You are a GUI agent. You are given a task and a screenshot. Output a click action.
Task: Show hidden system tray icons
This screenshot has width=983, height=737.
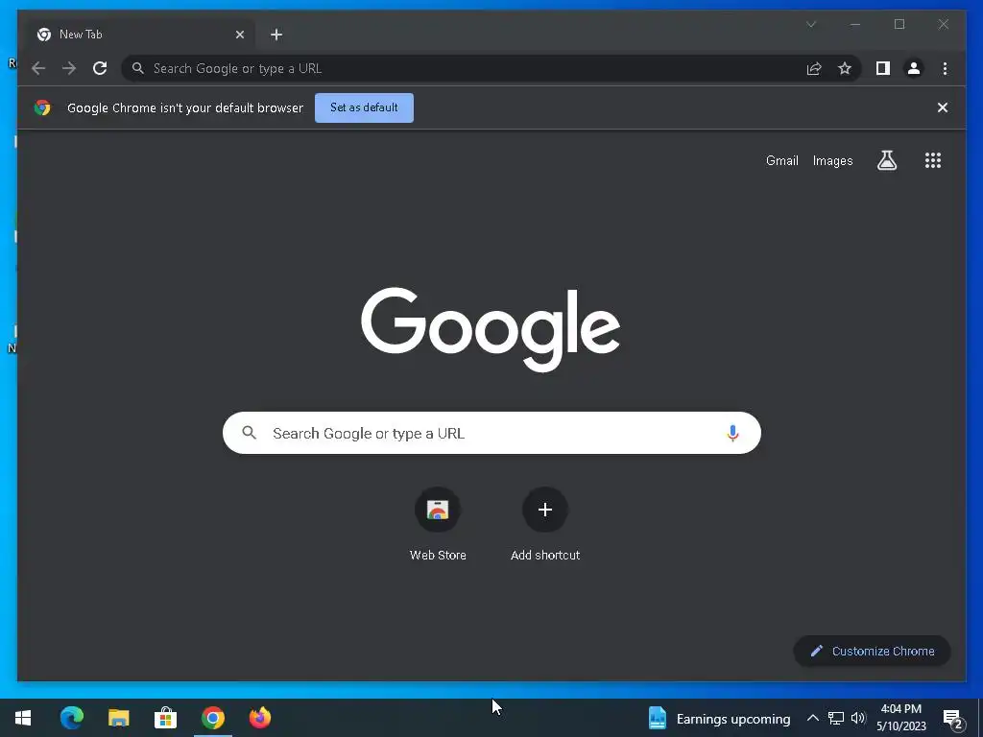pyautogui.click(x=812, y=718)
